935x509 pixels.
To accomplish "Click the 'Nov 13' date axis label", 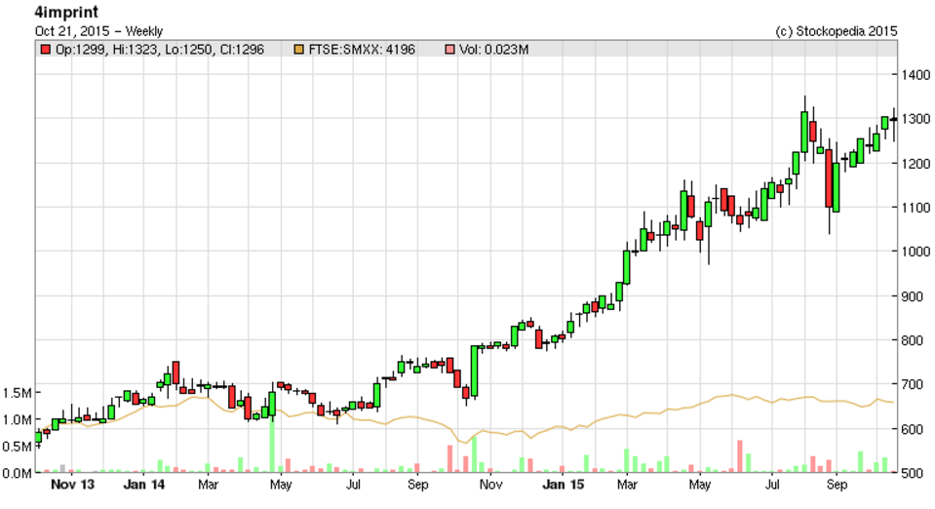I will coord(72,484).
